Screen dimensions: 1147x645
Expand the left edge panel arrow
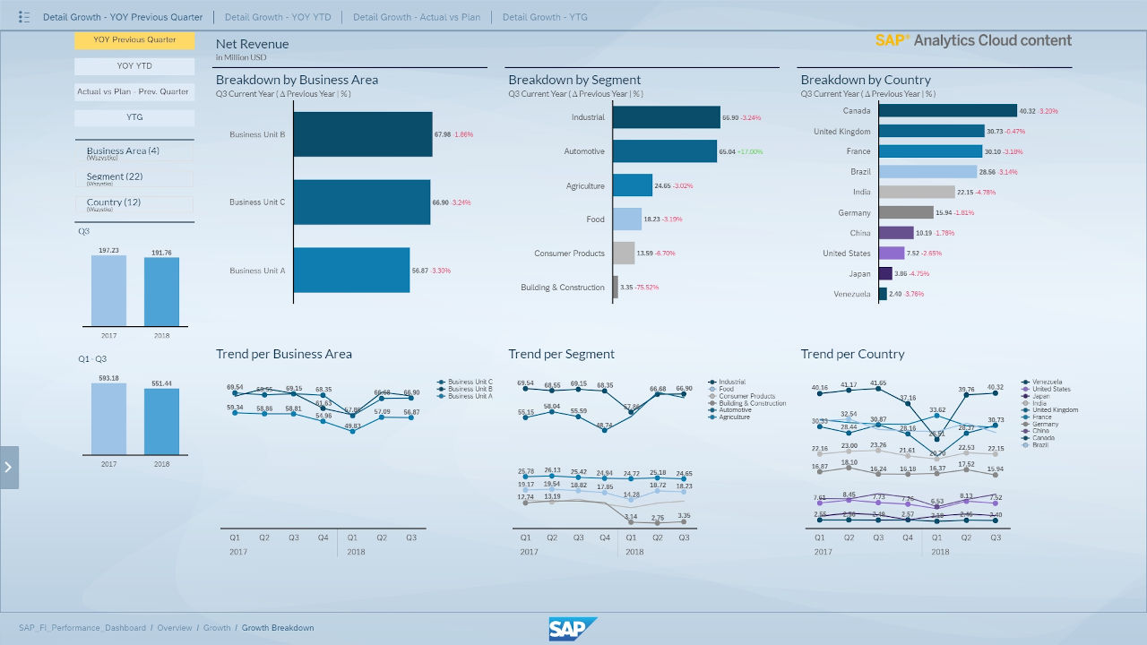pyautogui.click(x=9, y=467)
